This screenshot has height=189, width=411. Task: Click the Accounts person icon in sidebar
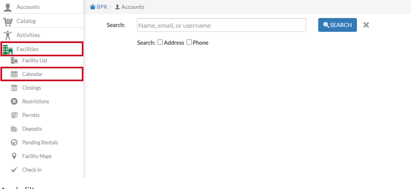tap(8, 7)
